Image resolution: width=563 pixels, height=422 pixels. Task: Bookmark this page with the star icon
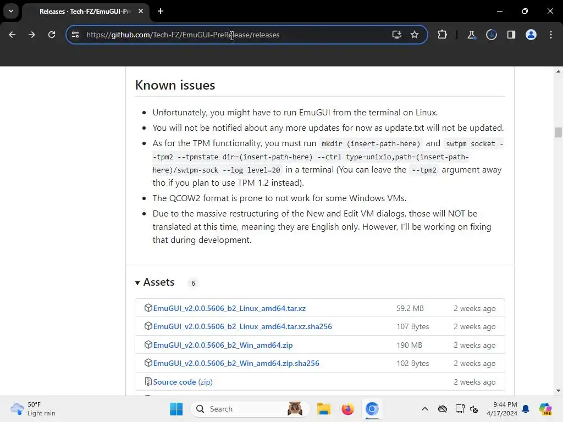click(x=415, y=35)
